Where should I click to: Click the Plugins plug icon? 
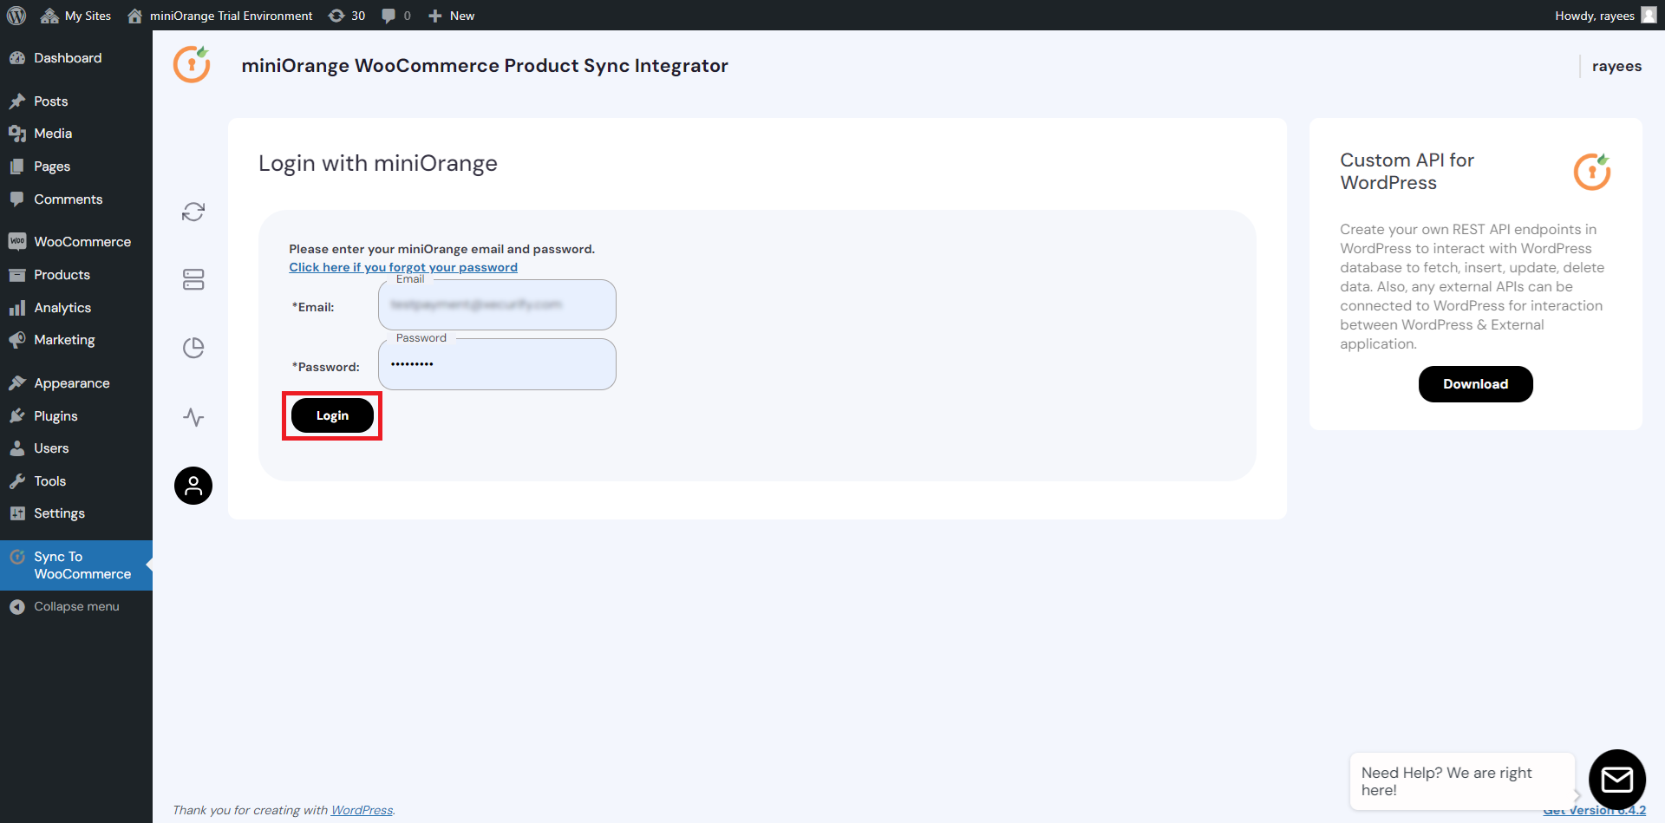click(17, 416)
